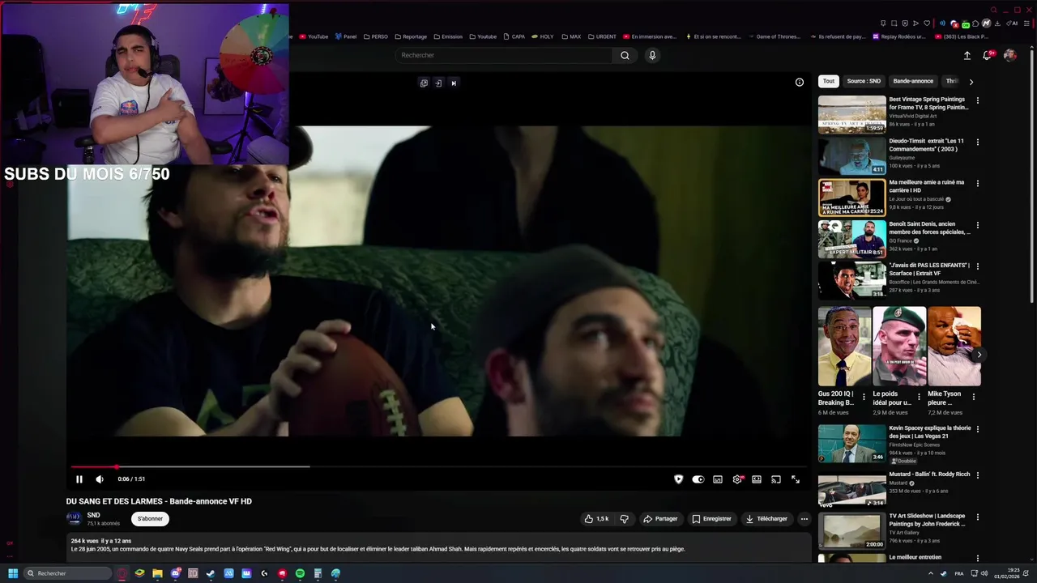Open Best Vintage Spring Paintings video thumbnail
Image resolution: width=1037 pixels, height=583 pixels.
(x=851, y=114)
